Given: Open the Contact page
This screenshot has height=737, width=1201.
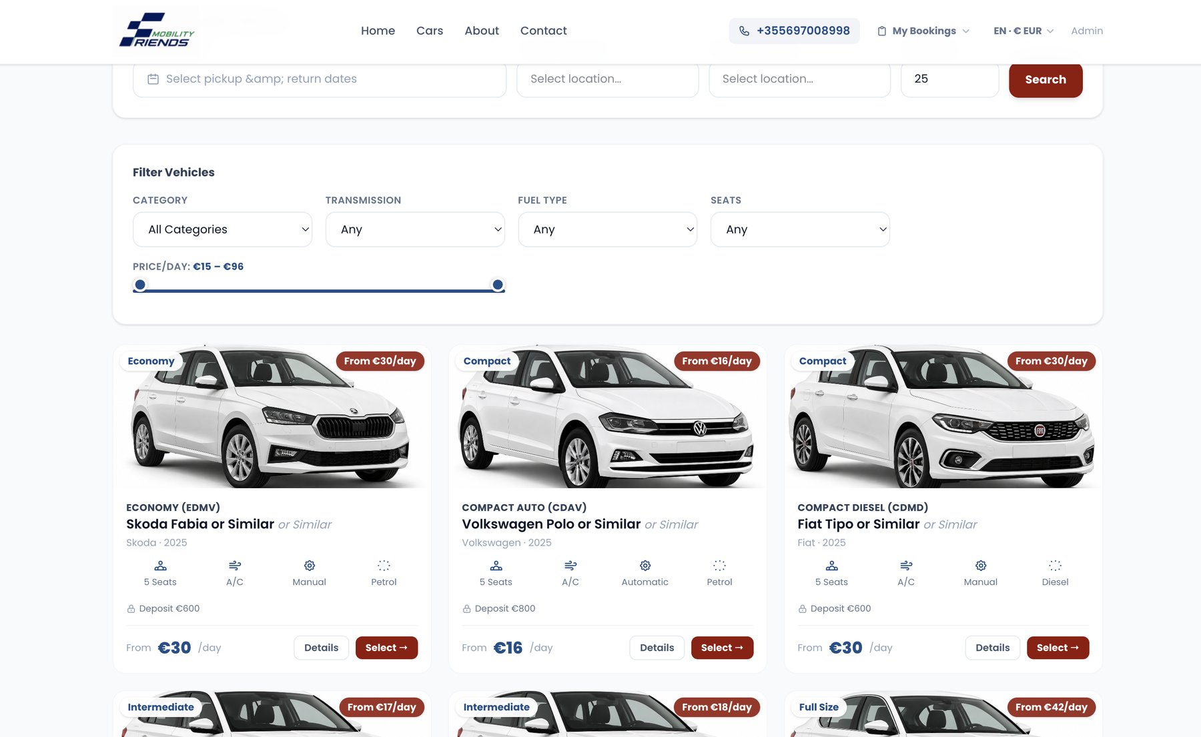Looking at the screenshot, I should pyautogui.click(x=543, y=31).
